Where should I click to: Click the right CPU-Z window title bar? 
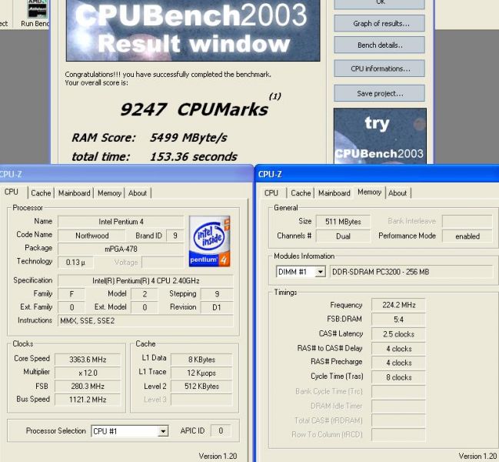point(378,174)
